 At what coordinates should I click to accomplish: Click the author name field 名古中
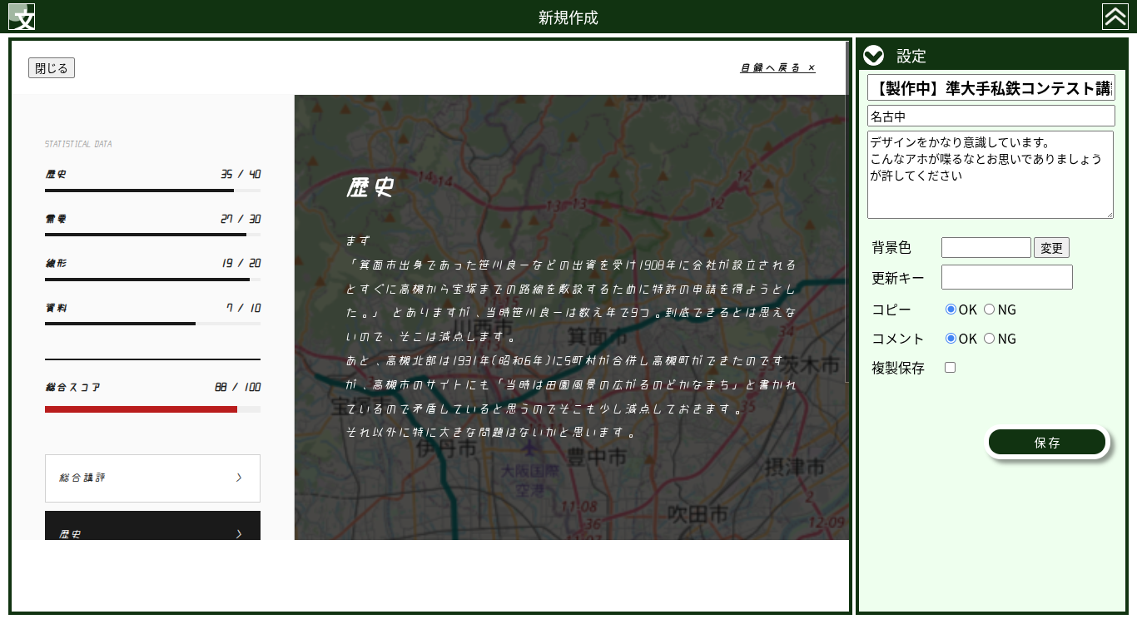[x=991, y=116]
